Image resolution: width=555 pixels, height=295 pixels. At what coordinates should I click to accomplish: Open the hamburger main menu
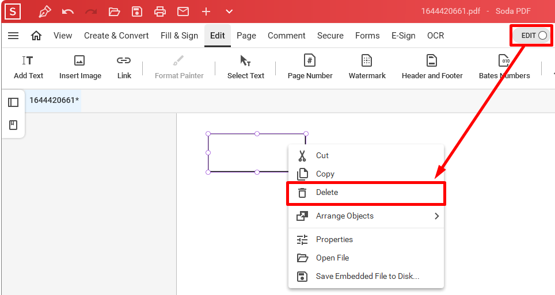[13, 36]
